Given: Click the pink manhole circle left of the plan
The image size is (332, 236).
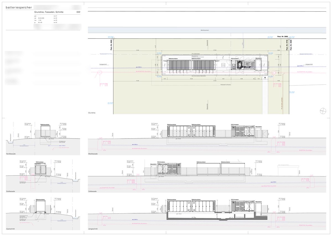Looking at the screenshot, I should point(100,72).
